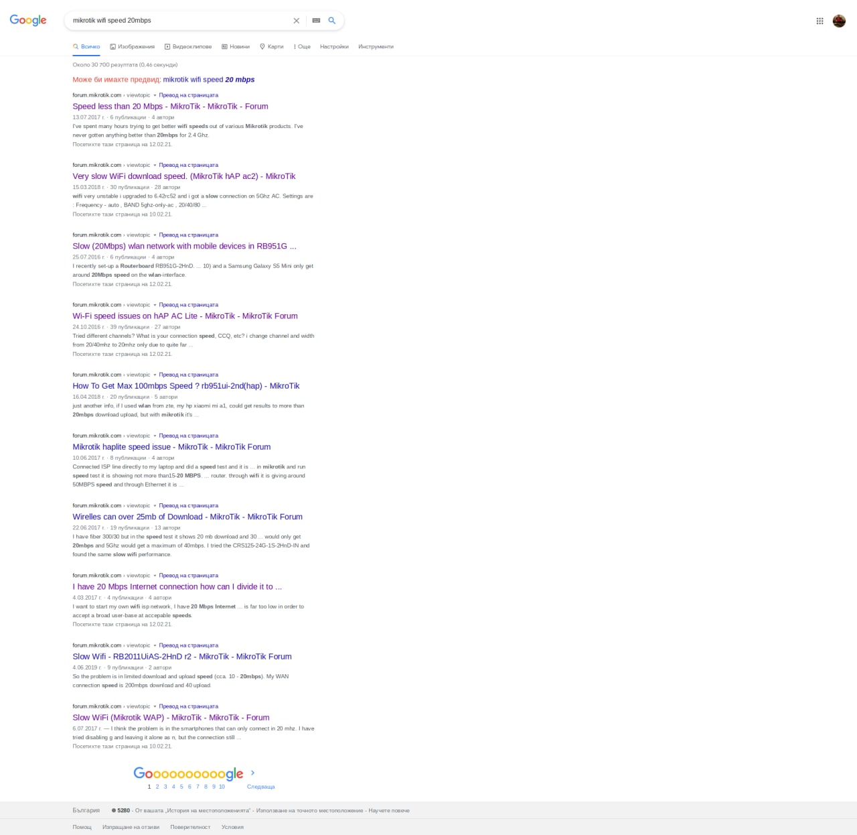The height and width of the screenshot is (835, 857).
Task: Expand the Още menu
Action: point(302,47)
